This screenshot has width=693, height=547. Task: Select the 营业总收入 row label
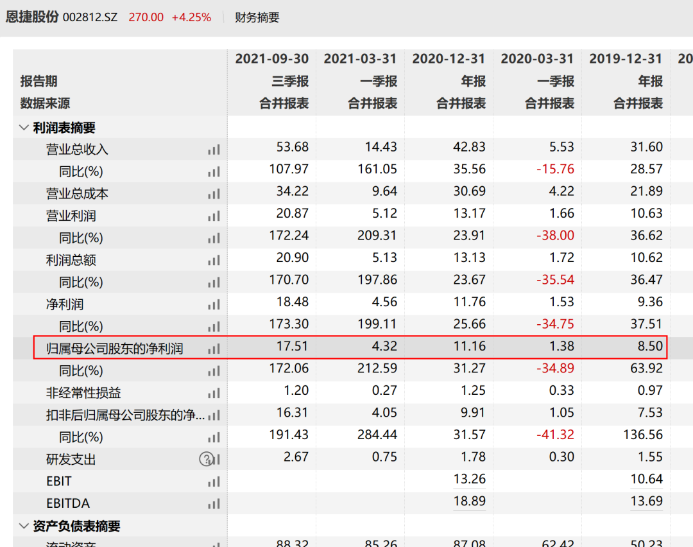coord(77,150)
